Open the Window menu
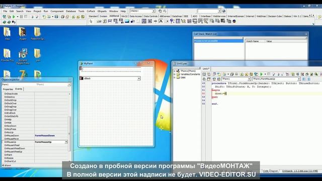The width and height of the screenshot is (322, 181). coord(114,11)
